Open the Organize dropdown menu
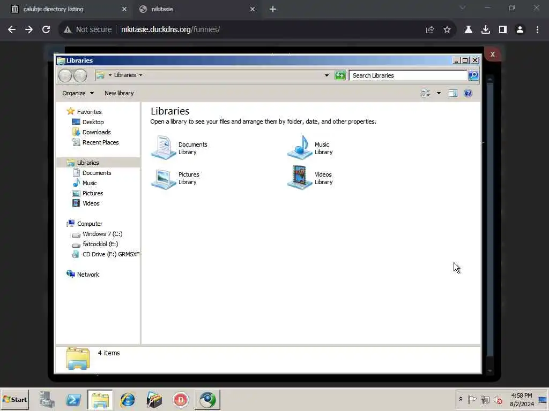This screenshot has height=411, width=549. [x=78, y=93]
